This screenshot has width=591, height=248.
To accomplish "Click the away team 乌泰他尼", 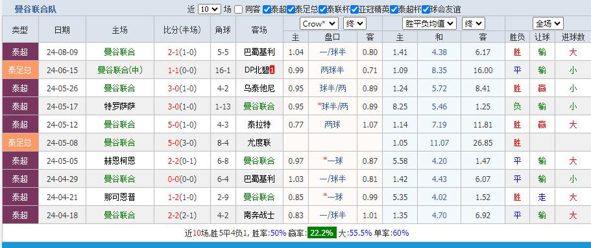I will (259, 89).
